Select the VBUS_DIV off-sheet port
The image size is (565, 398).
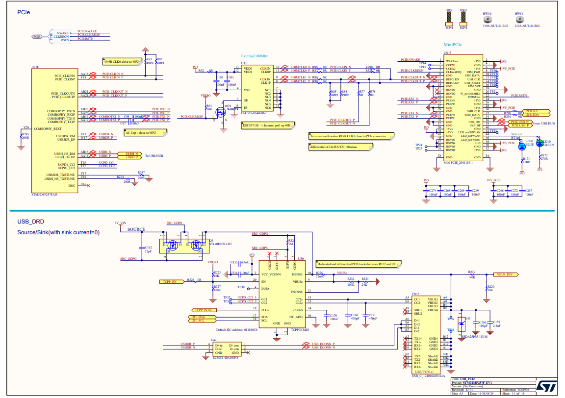[x=506, y=274]
